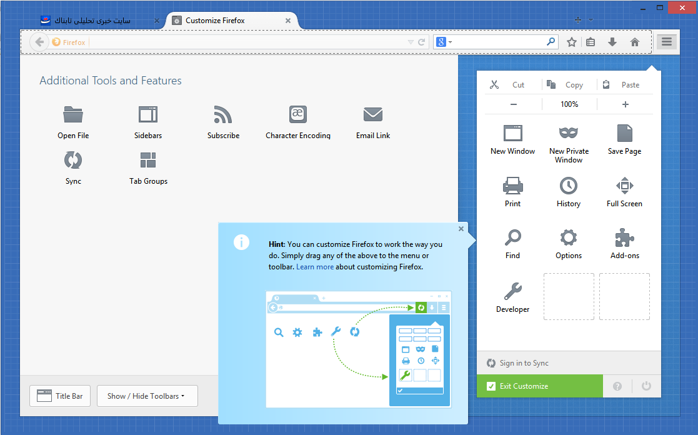Click the Subscribe RSS feed icon
This screenshot has height=435, width=698.
(x=223, y=114)
